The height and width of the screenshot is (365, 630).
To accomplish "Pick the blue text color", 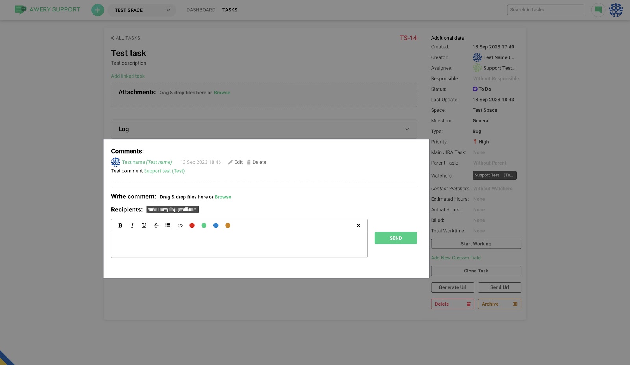I will [216, 226].
